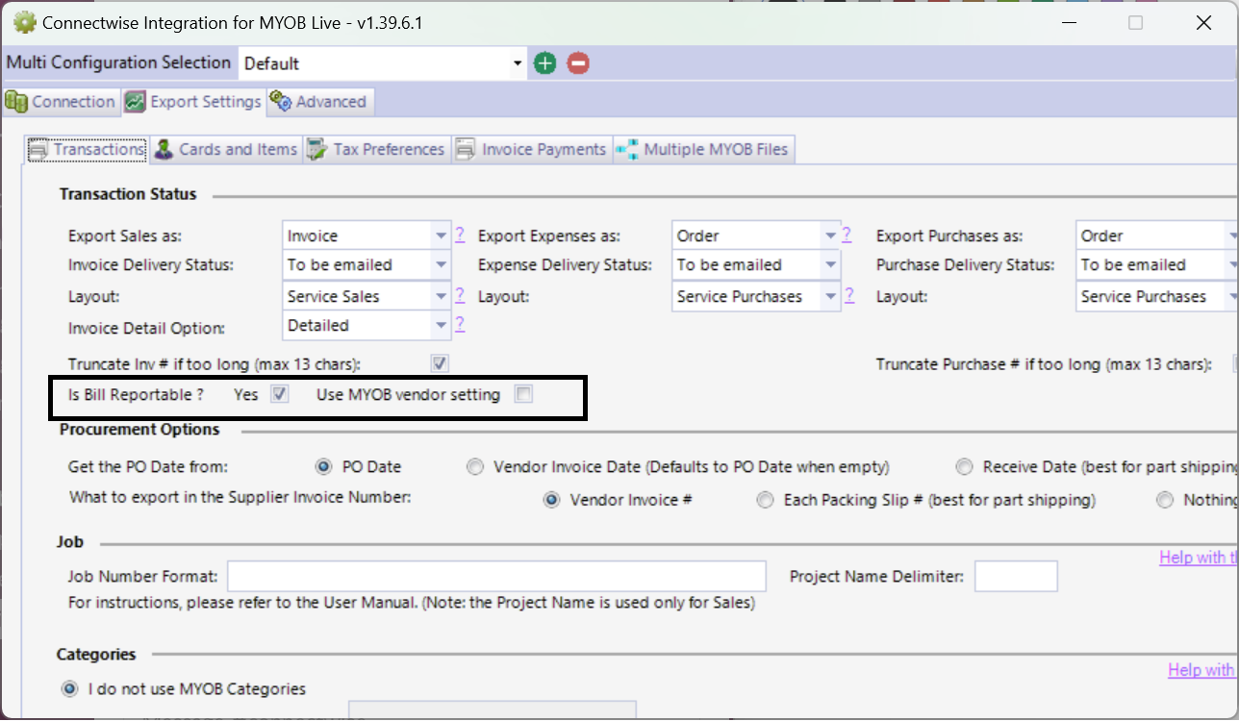This screenshot has width=1239, height=721.
Task: Click the Job Number Format input field
Action: pyautogui.click(x=496, y=576)
